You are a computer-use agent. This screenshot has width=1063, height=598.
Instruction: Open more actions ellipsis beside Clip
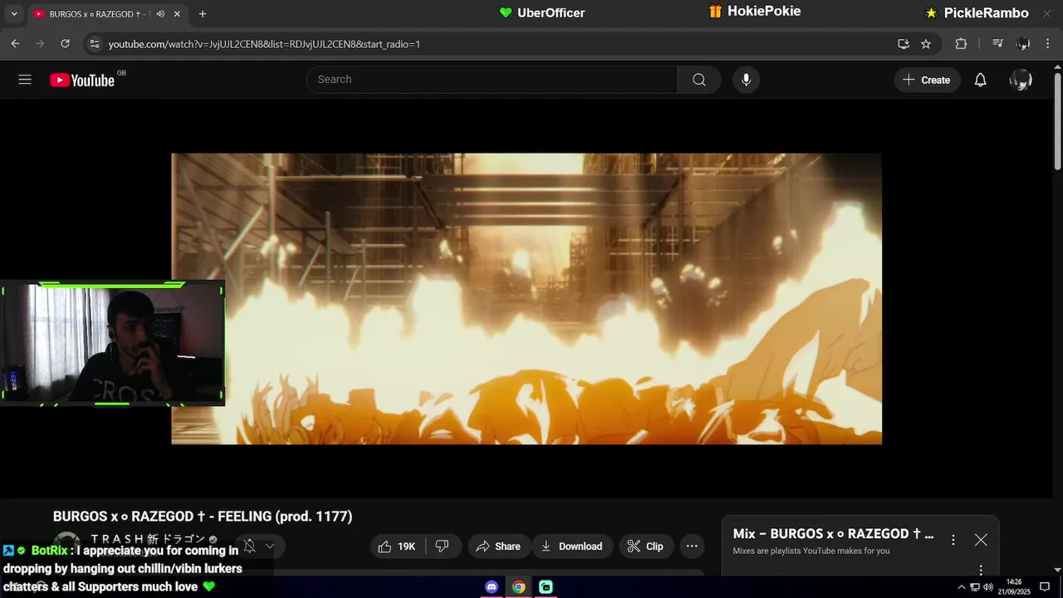click(692, 547)
